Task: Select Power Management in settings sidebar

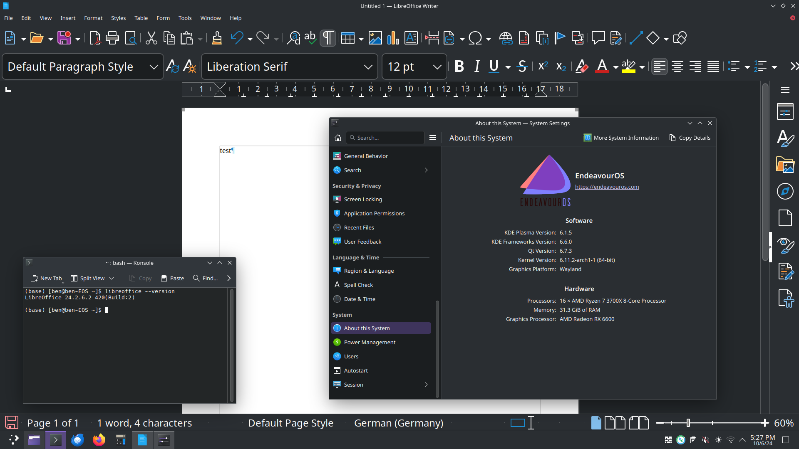Action: point(370,342)
